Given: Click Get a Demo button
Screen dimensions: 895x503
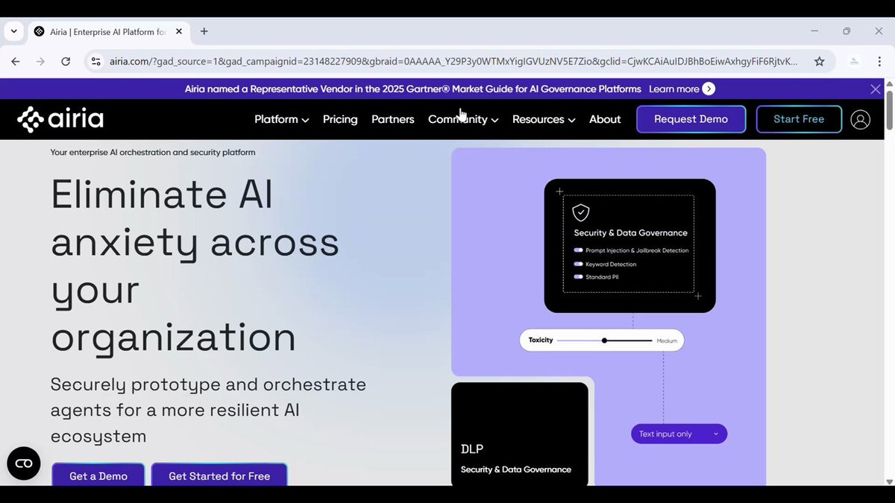Looking at the screenshot, I should tap(98, 475).
